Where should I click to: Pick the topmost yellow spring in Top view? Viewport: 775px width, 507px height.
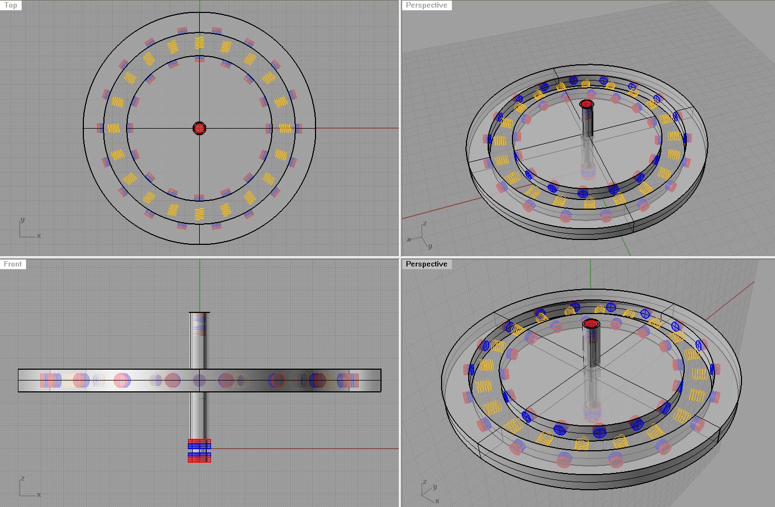[x=200, y=42]
